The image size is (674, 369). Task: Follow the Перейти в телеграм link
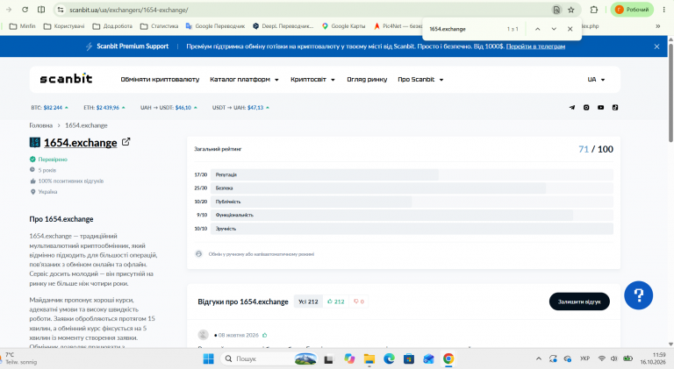pyautogui.click(x=535, y=46)
